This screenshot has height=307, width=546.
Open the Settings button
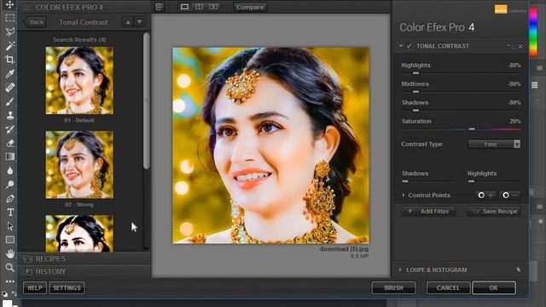[67, 288]
